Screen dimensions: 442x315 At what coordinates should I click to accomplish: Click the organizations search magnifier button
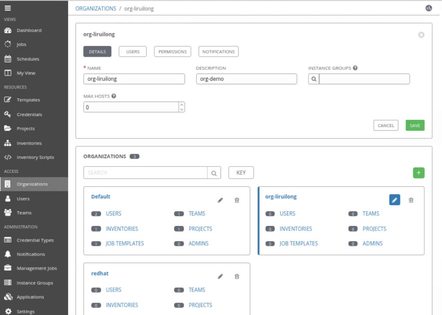(214, 173)
